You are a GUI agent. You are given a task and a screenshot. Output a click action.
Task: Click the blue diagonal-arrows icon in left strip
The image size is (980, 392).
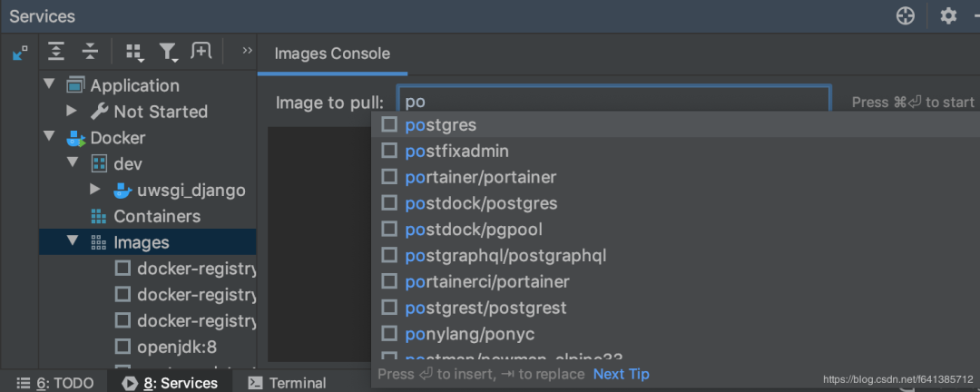(x=20, y=53)
